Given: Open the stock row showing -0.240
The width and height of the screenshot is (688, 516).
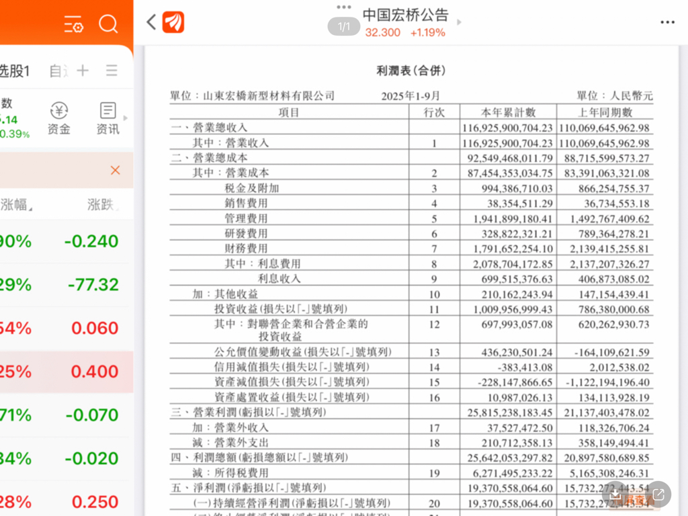Looking at the screenshot, I should 67,241.
